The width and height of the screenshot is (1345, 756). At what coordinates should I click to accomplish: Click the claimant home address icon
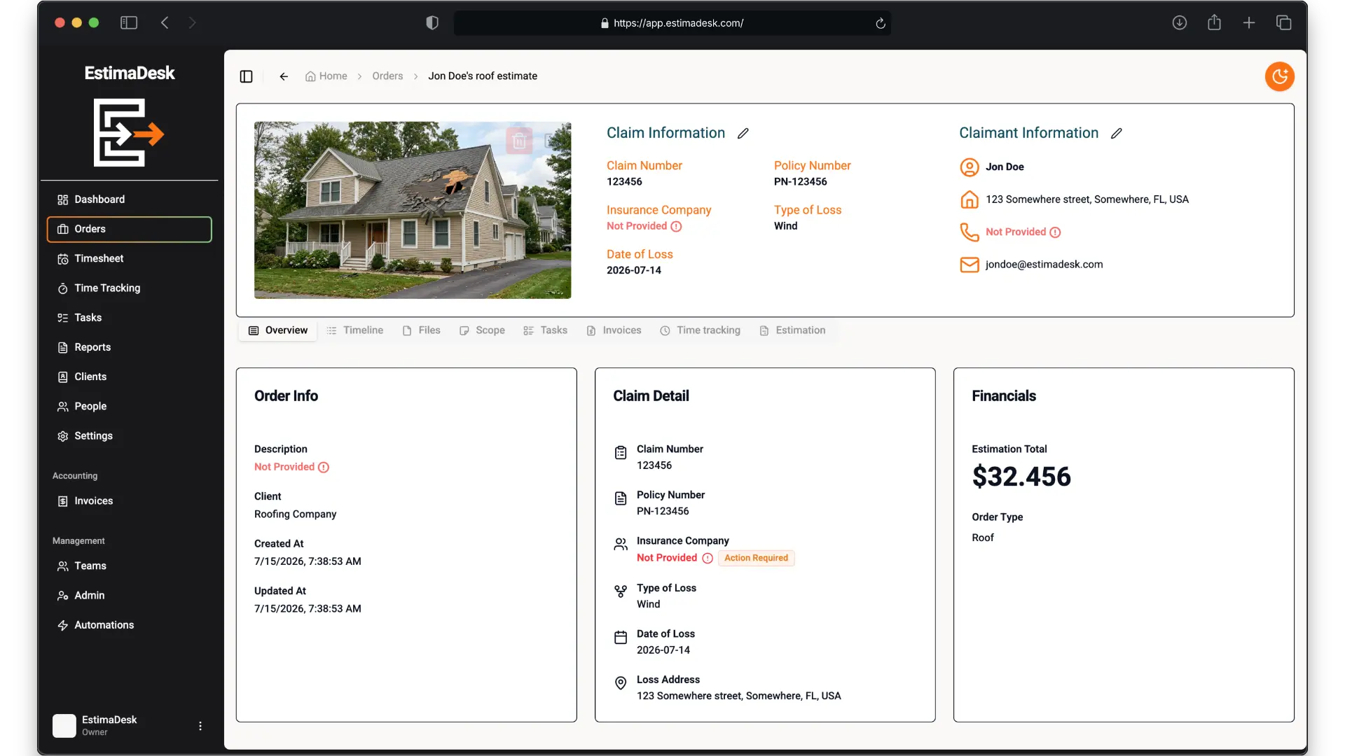coord(969,199)
